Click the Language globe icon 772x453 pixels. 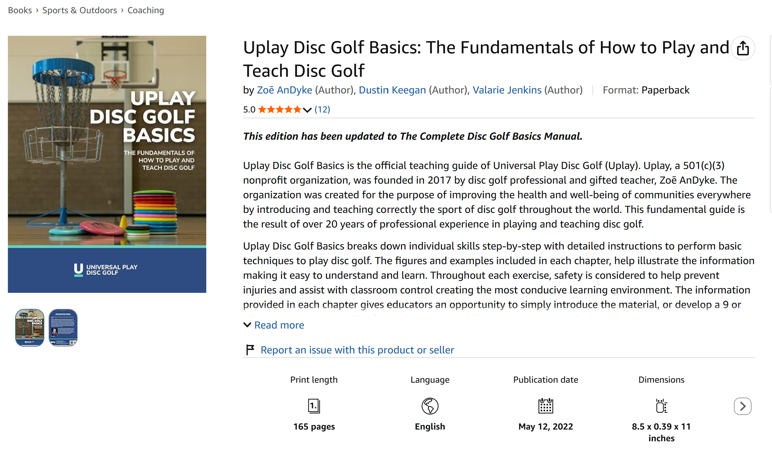pos(430,406)
